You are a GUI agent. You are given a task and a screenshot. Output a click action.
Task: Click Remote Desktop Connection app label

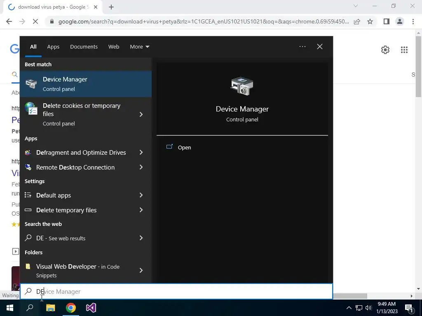tap(75, 167)
